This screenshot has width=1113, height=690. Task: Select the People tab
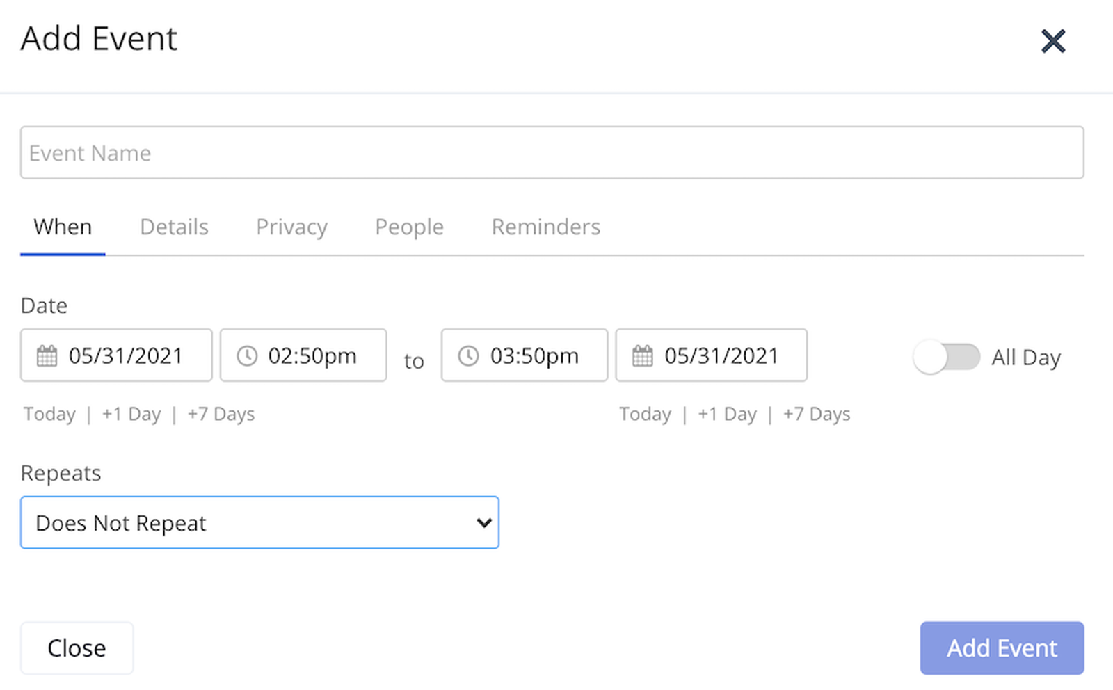409,227
